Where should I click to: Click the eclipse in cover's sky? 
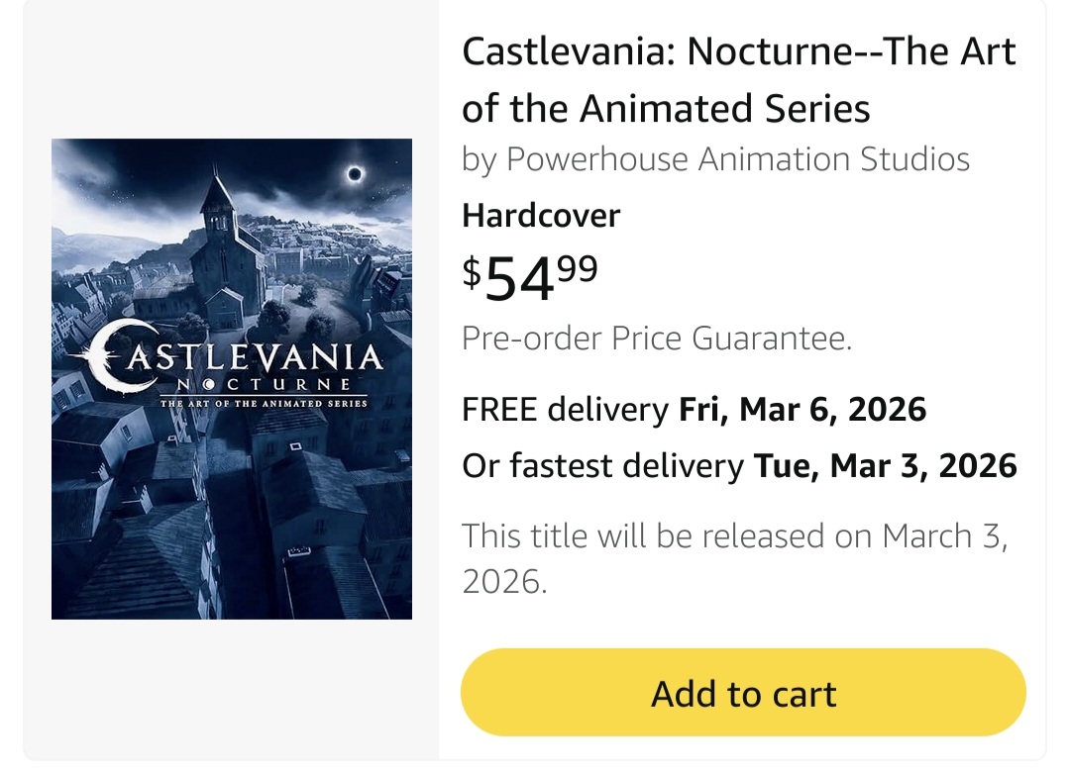(354, 175)
